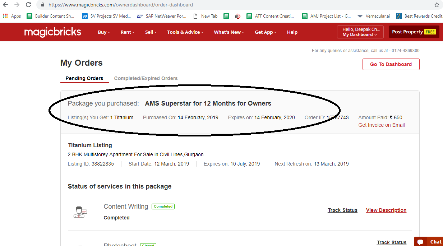Click the Content Writing agent icon
This screenshot has height=246, width=443.
pyautogui.click(x=80, y=212)
